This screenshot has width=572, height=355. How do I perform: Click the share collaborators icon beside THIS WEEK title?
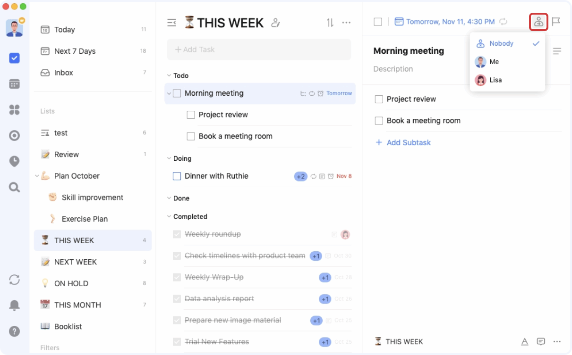click(276, 22)
